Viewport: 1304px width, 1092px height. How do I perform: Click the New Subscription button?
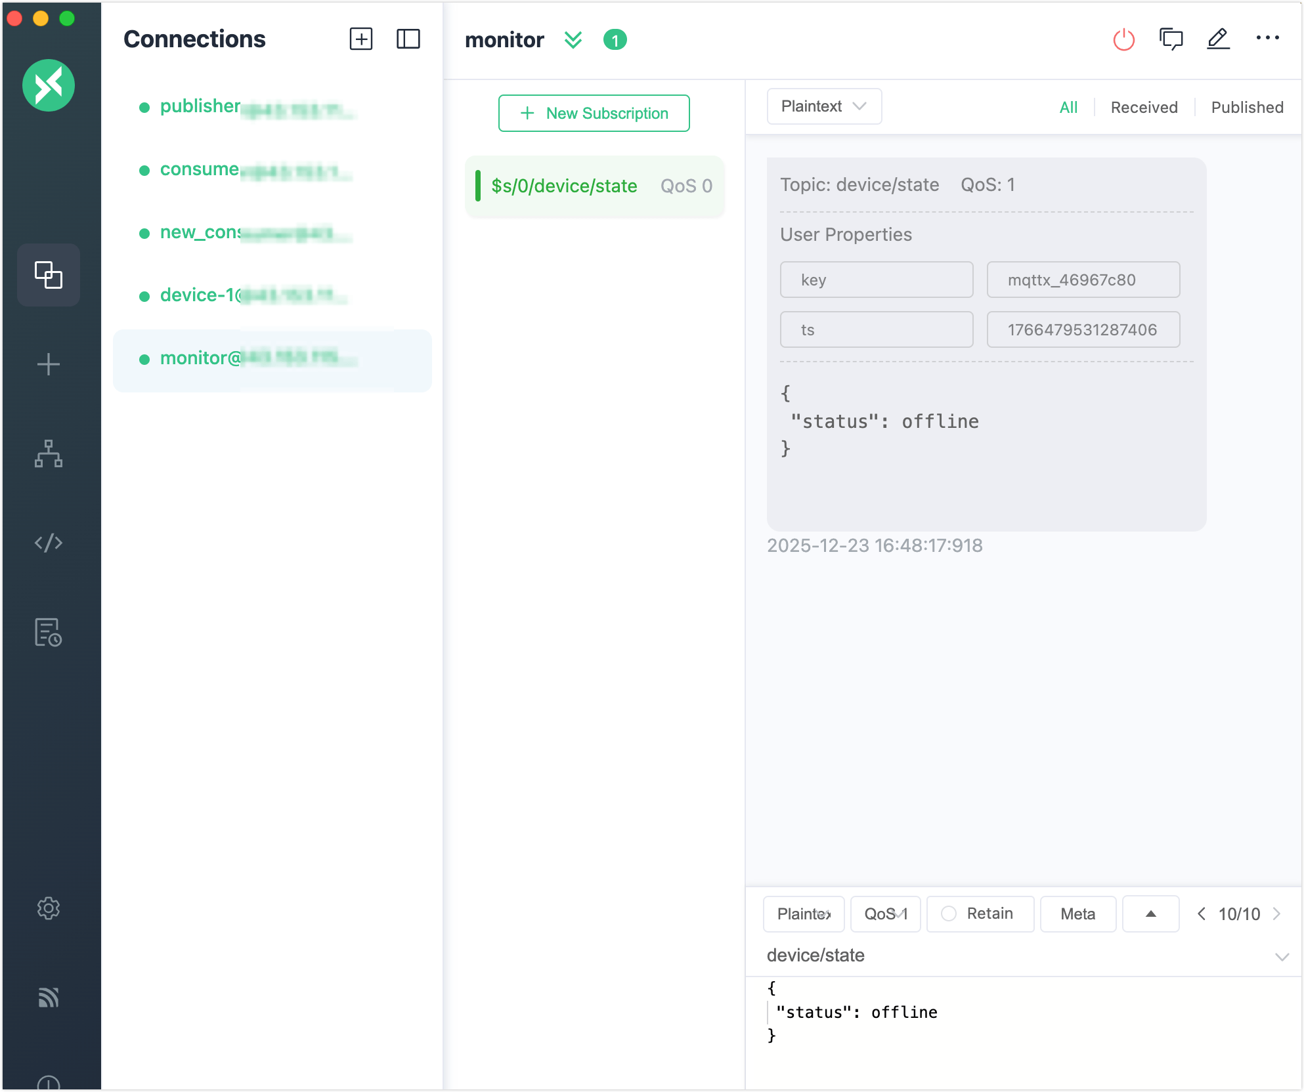point(594,114)
